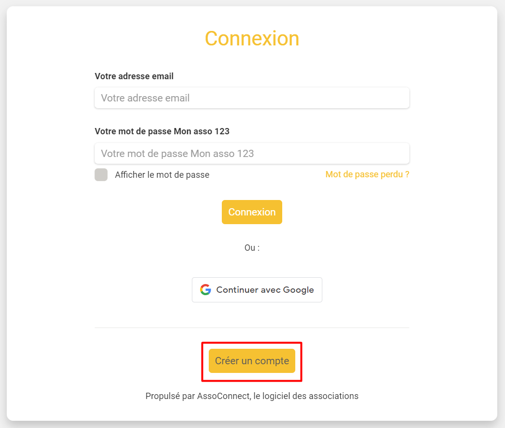The width and height of the screenshot is (505, 428).
Task: Click the Afficher le mot de passe label
Action: pos(162,175)
